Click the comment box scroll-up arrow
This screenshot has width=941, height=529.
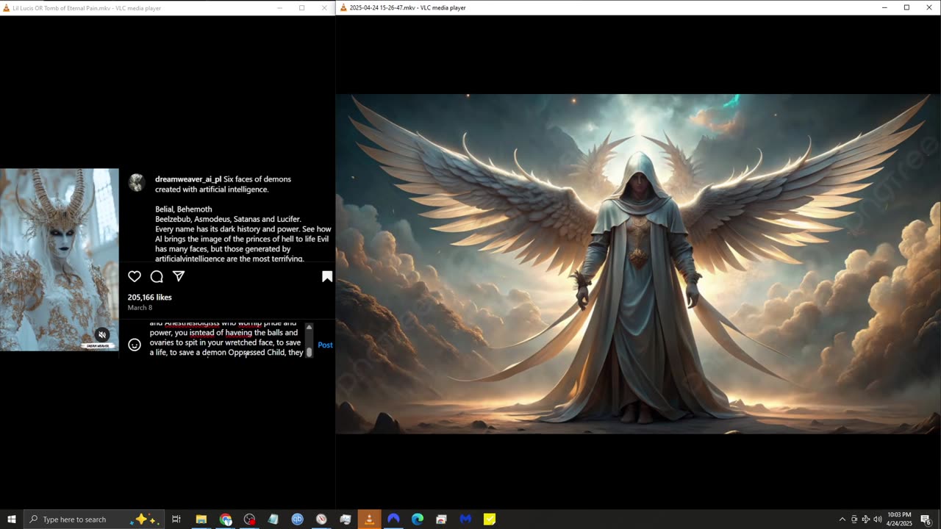[310, 327]
